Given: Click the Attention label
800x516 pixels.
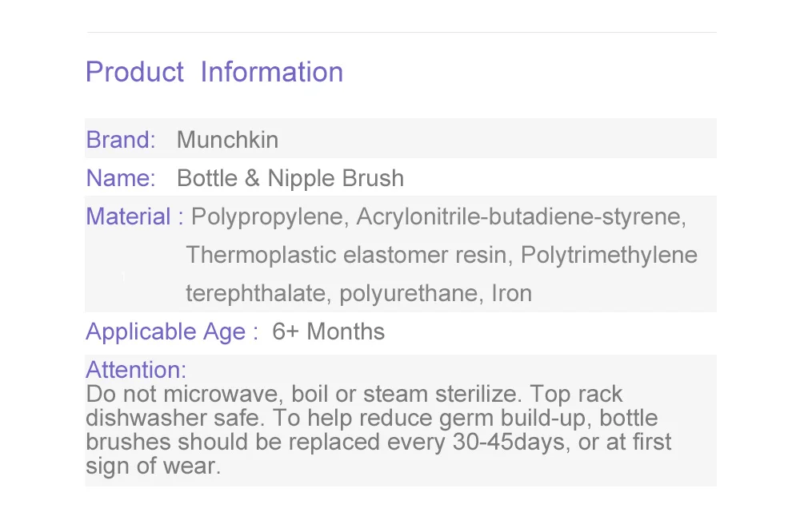Looking at the screenshot, I should click(x=136, y=370).
